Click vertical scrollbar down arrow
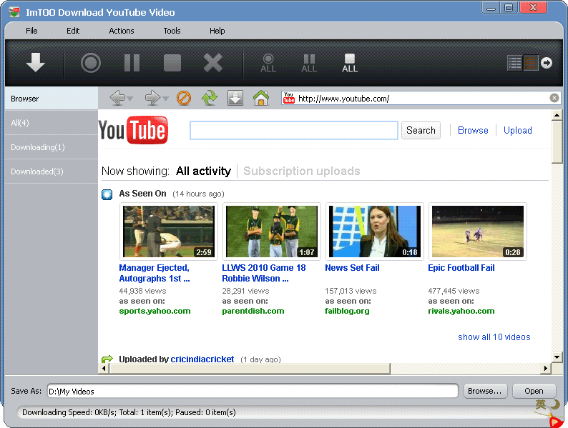568x428 pixels. tap(557, 357)
